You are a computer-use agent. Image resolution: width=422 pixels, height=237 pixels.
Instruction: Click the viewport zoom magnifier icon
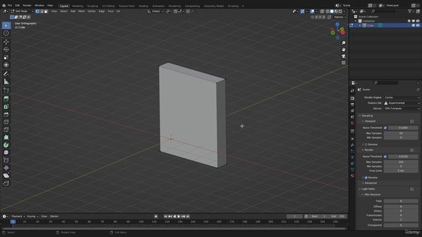click(344, 43)
